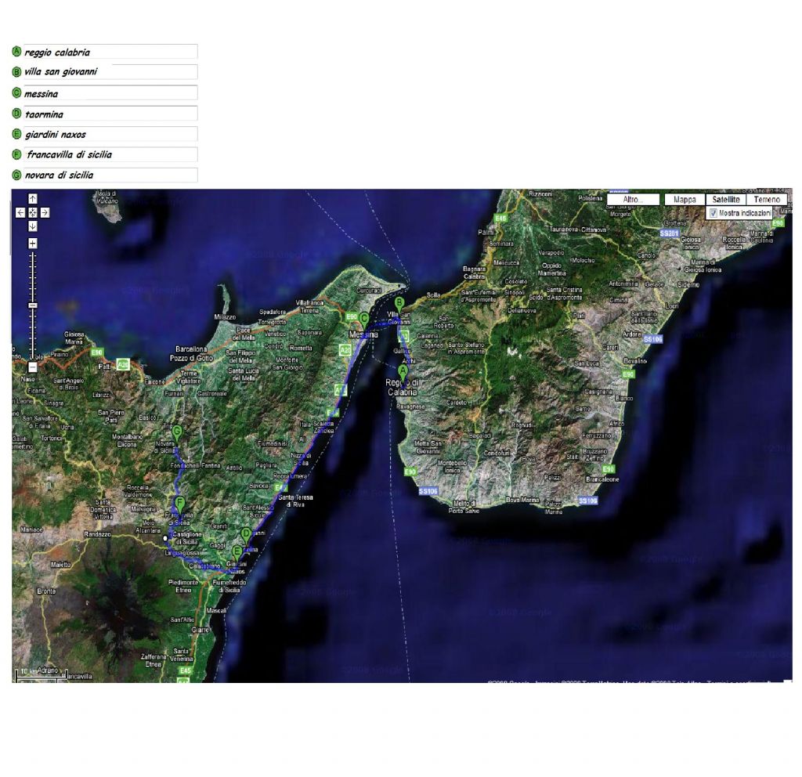This screenshot has width=802, height=777.
Task: Click Melito di Porto Salvo label
Action: (464, 507)
